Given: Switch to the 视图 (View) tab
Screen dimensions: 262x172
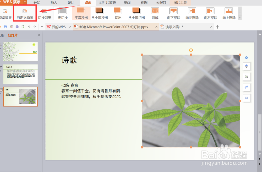Looking at the screenshot, I should tap(144, 3).
